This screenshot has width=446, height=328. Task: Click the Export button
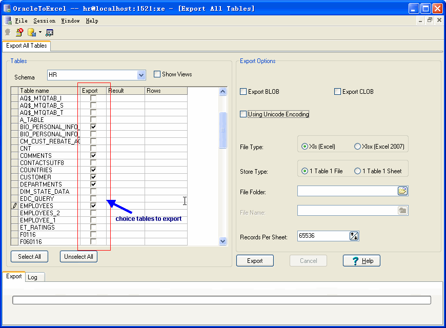tap(255, 260)
